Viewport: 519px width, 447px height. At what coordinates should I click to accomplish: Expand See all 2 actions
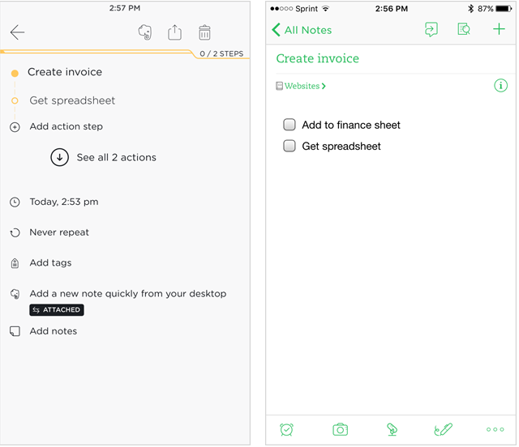(59, 157)
